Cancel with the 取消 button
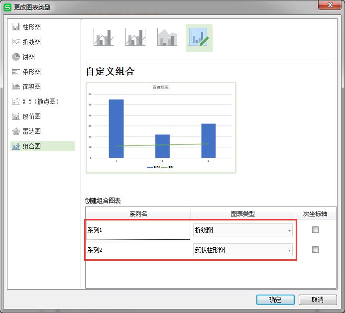Viewport: 345px width, 313px height. (x=318, y=300)
